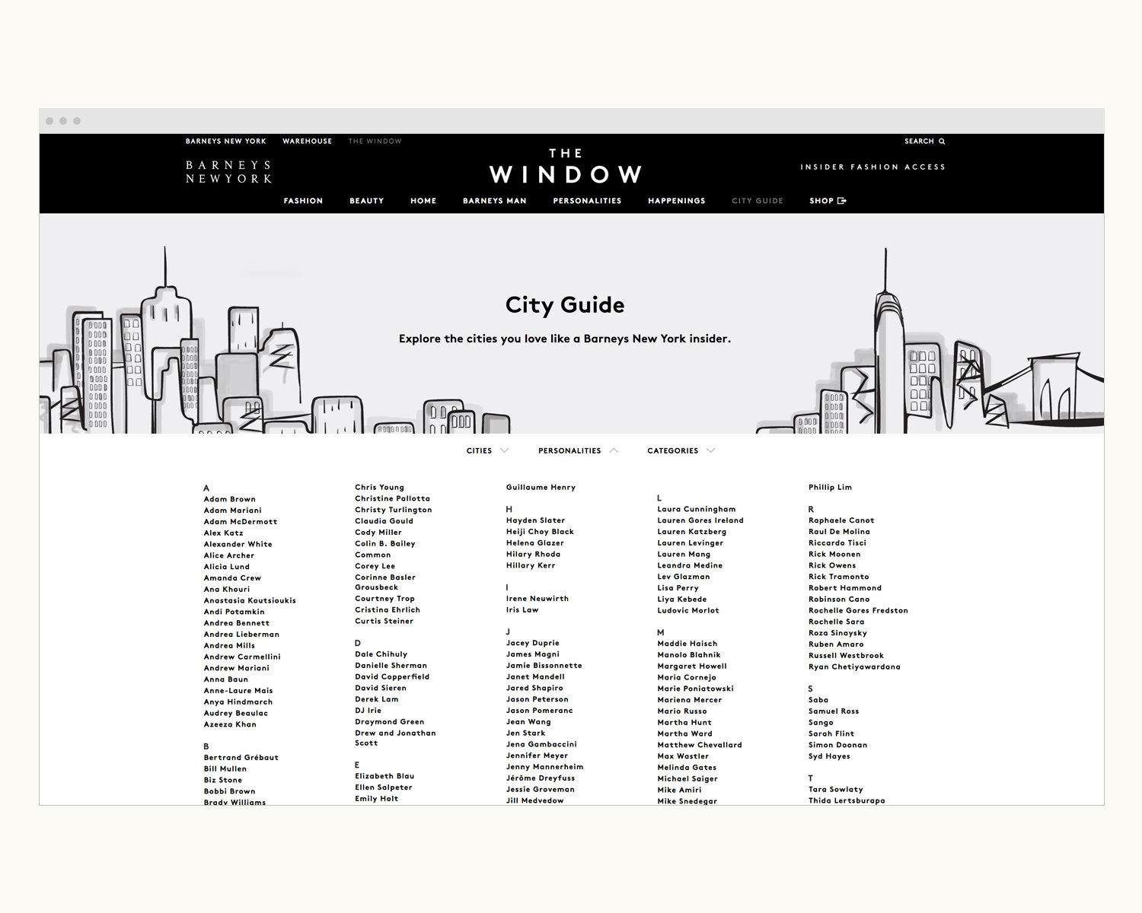1142x913 pixels.
Task: Select Bobbi Brown in the list
Action: 229,791
